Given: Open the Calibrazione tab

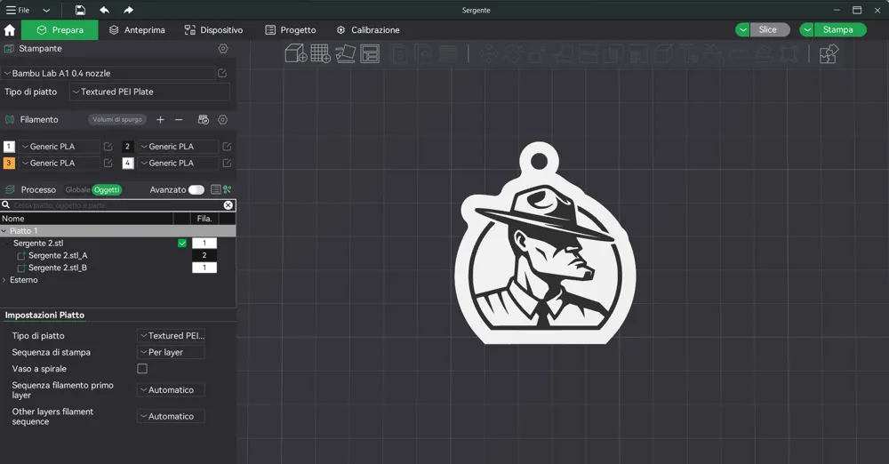Looking at the screenshot, I should [367, 30].
